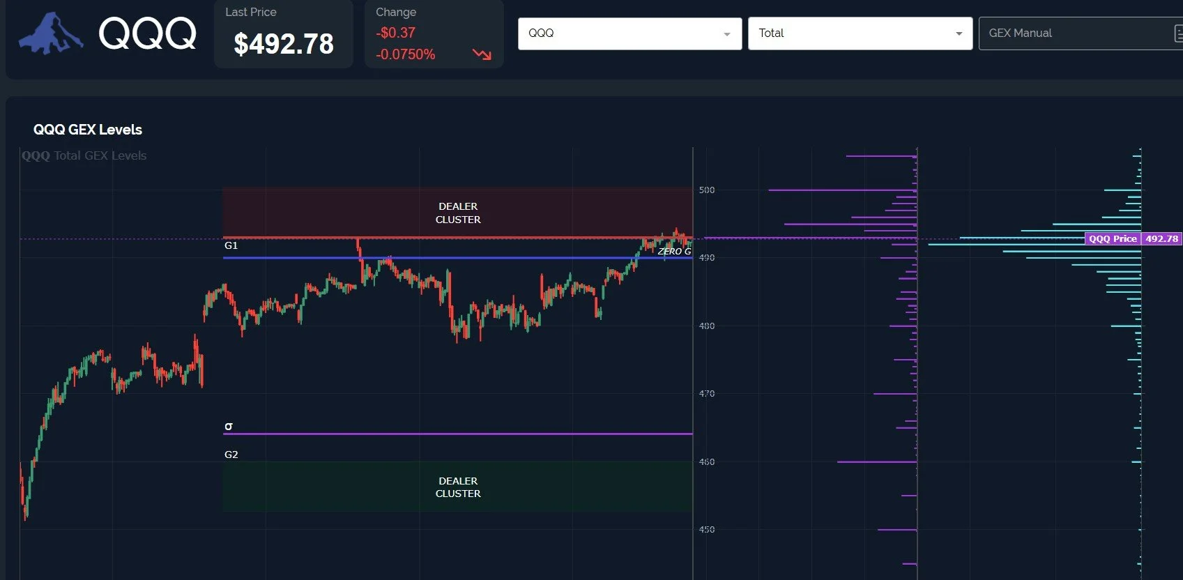The image size is (1183, 580).
Task: Click the 480 price axis label
Action: click(x=706, y=326)
